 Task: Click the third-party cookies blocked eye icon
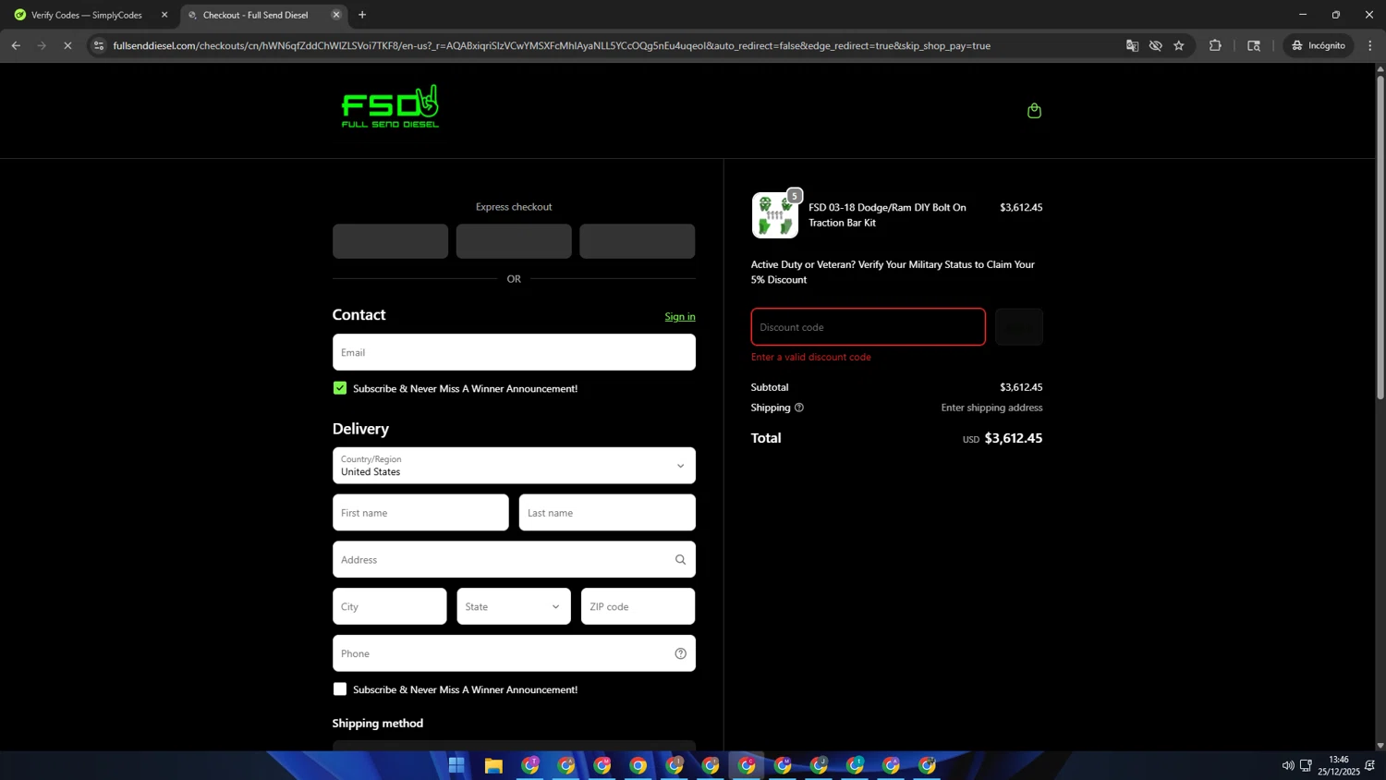point(1155,45)
